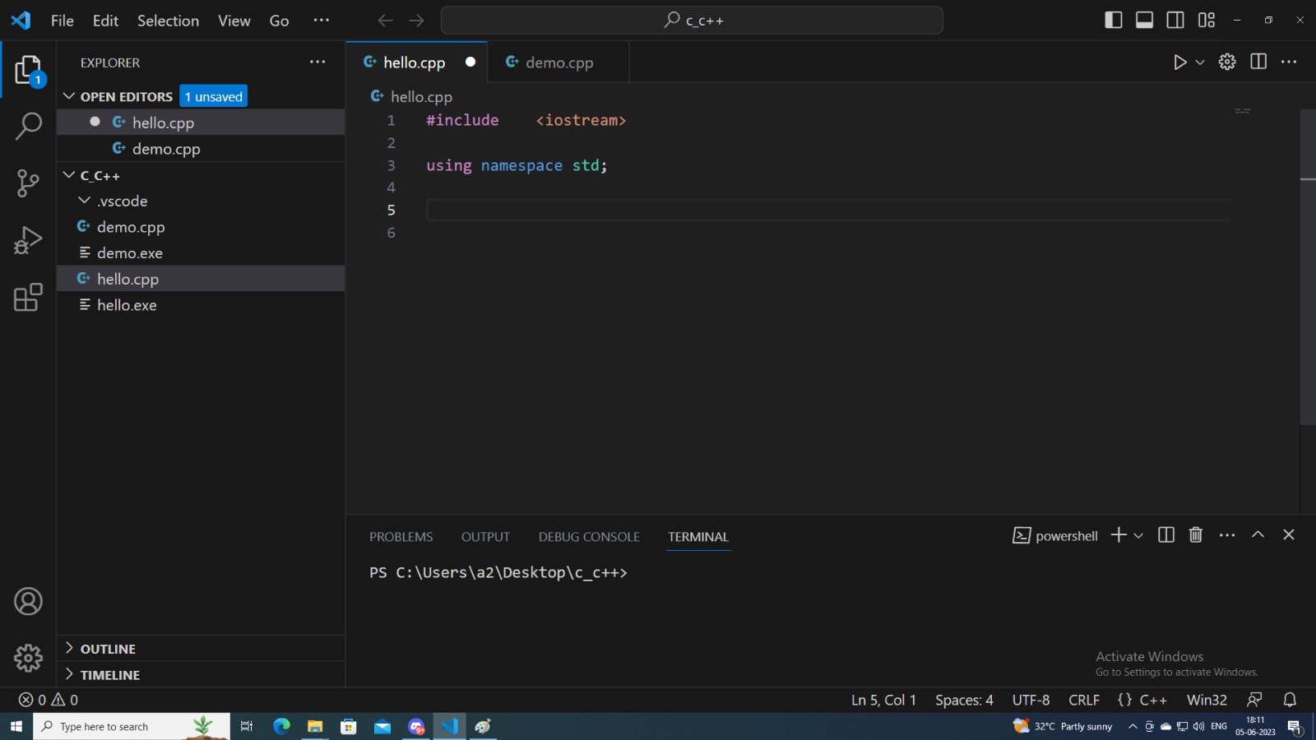
Task: Open the Edit menu
Action: tap(105, 21)
